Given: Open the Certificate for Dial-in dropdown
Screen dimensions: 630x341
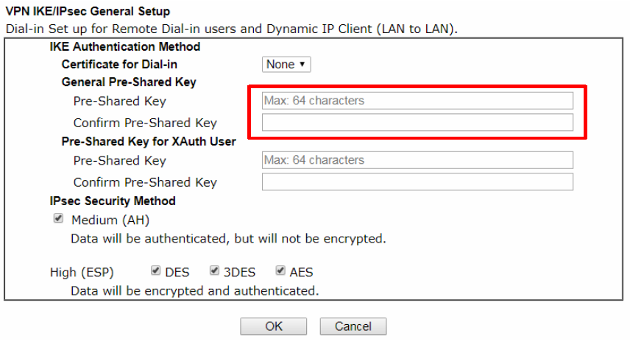Looking at the screenshot, I should (x=286, y=65).
